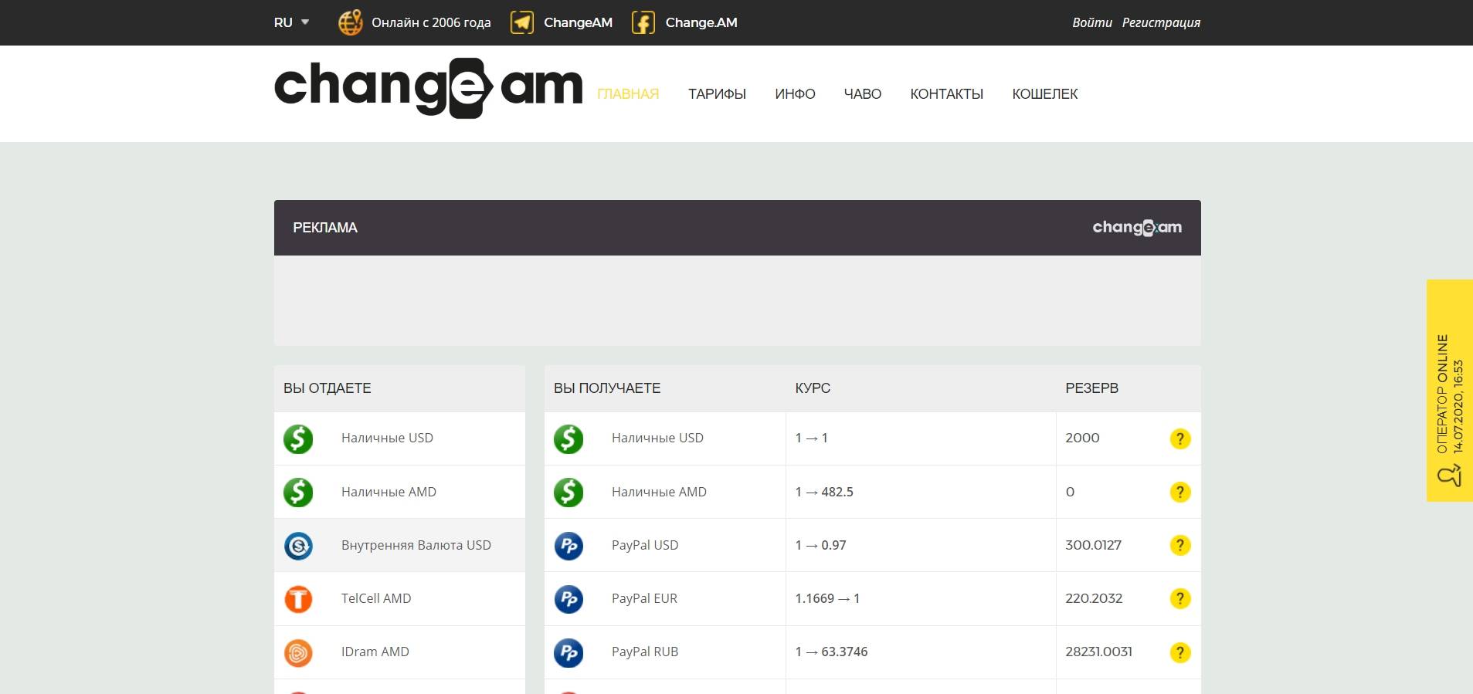Click the reserve value '300.0127'
The height and width of the screenshot is (694, 1473).
pos(1093,545)
